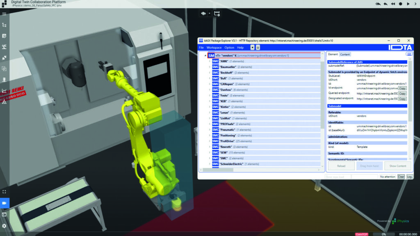The width and height of the screenshot is (420, 236).
Task: Click the small keyboard icon above element panel
Action: click(409, 54)
